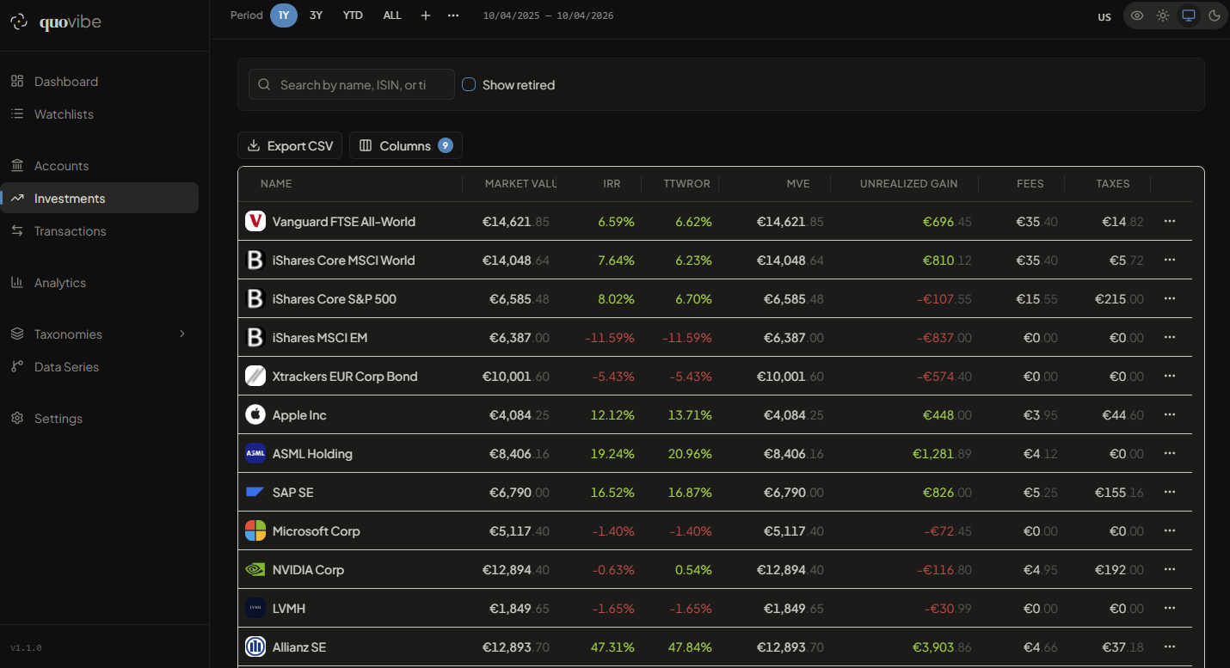Switch to light theme sun icon

(1163, 15)
